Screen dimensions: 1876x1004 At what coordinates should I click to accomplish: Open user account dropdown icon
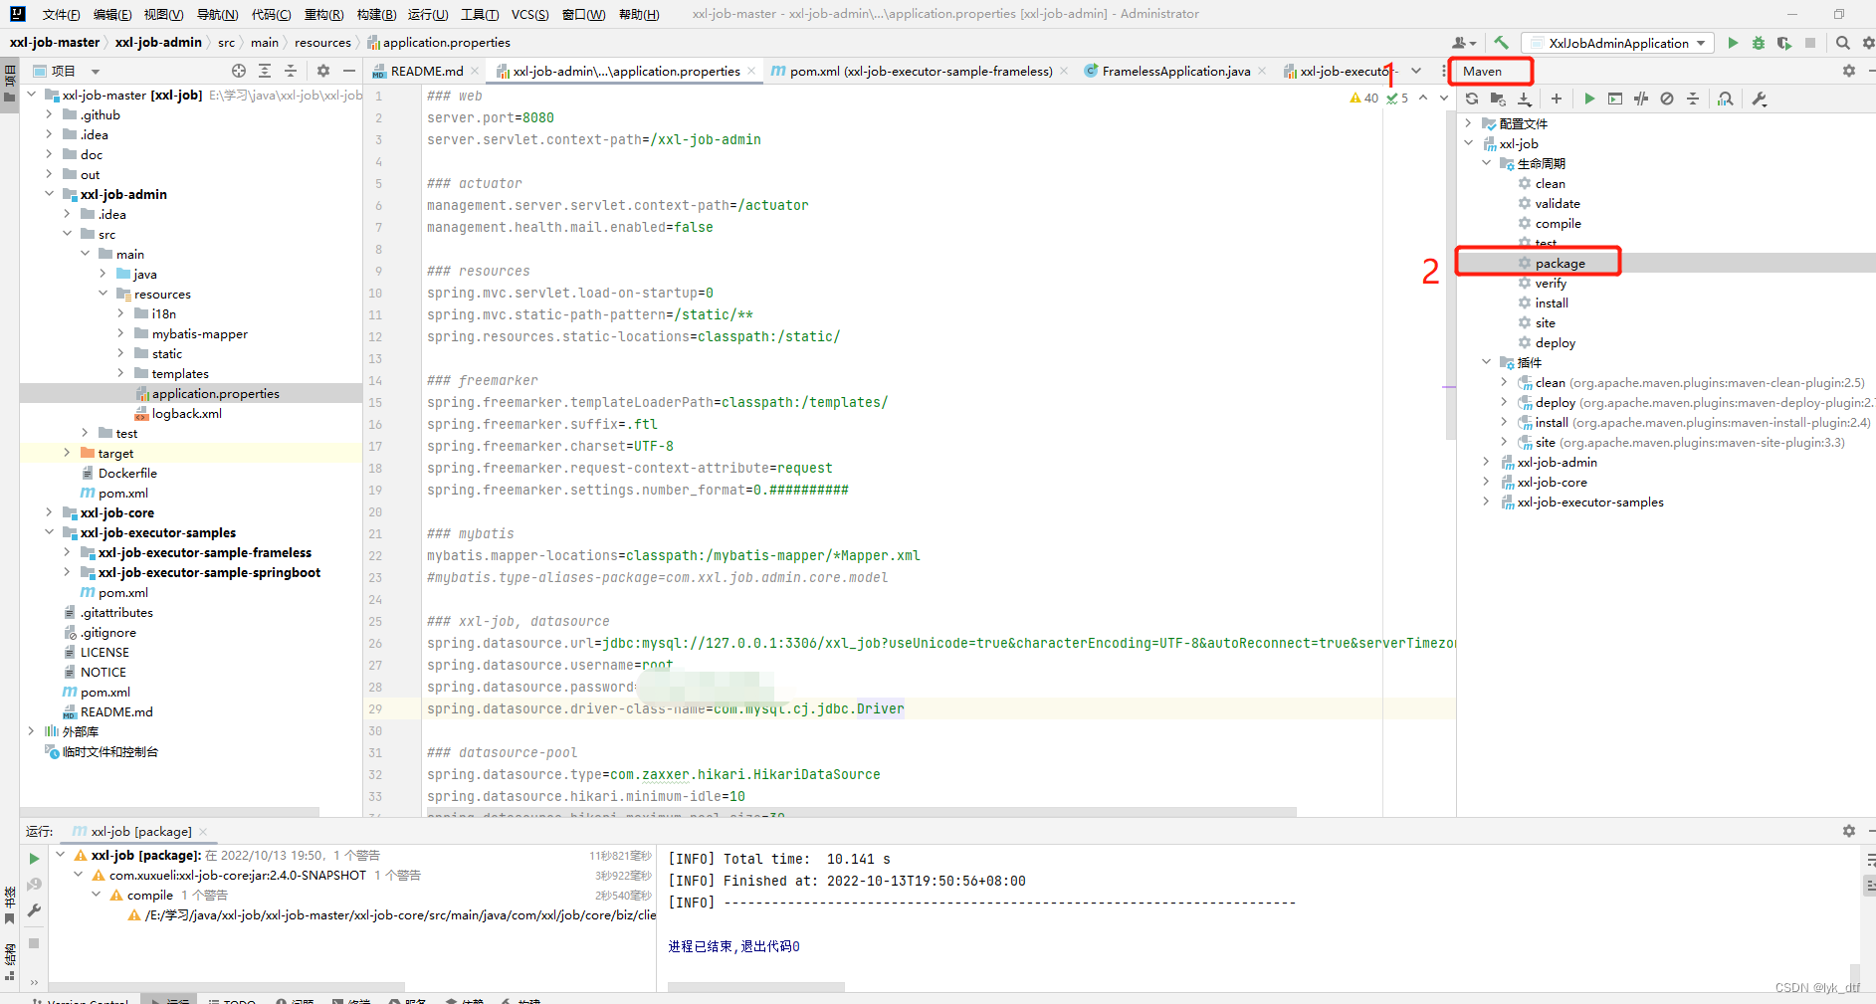1464,43
